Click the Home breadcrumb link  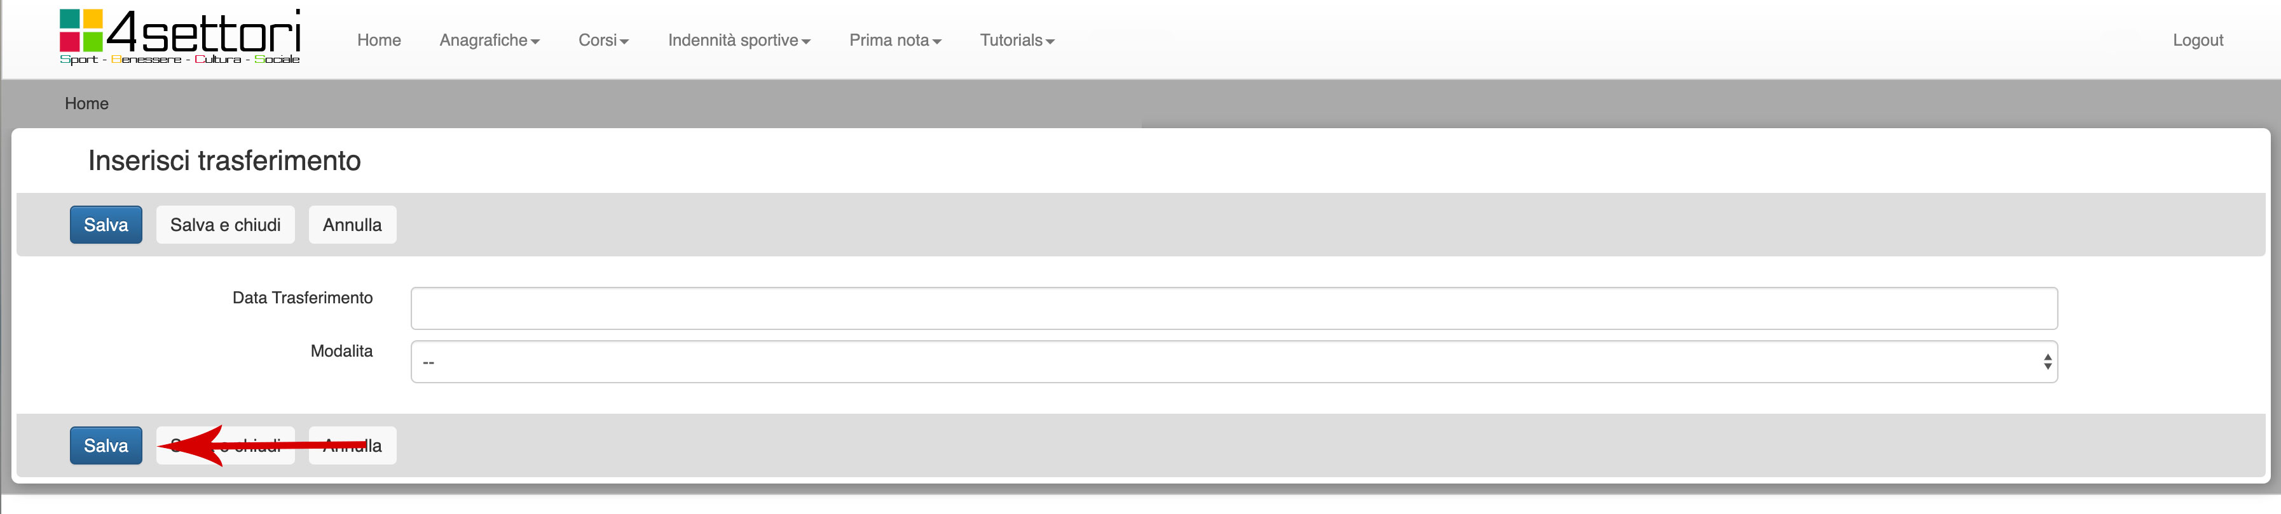[x=86, y=104]
